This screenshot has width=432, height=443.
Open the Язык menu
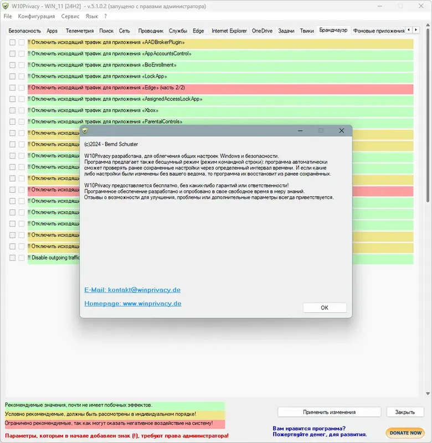click(x=92, y=17)
